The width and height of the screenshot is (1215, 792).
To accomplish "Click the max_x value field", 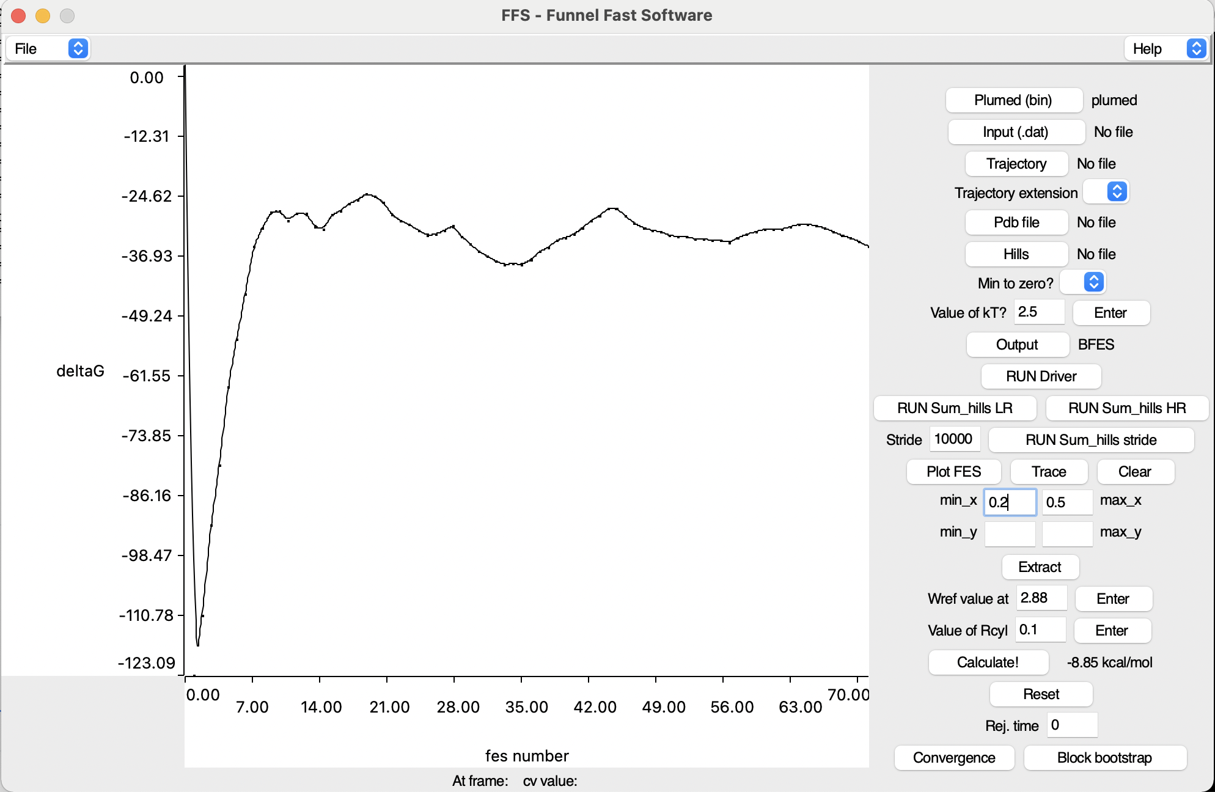I will pos(1066,502).
